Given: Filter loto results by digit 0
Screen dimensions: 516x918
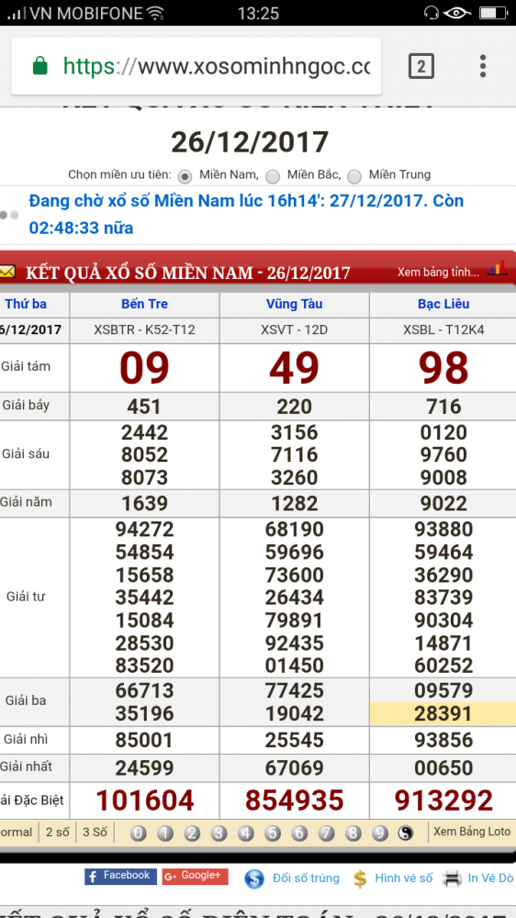Looking at the screenshot, I should pyautogui.click(x=139, y=833).
